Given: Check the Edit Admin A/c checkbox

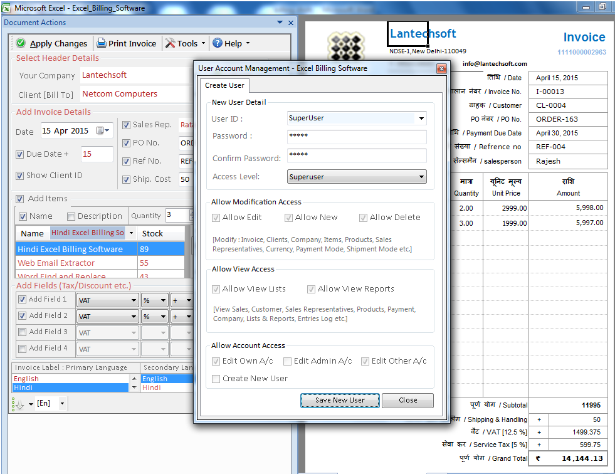Looking at the screenshot, I should tap(288, 361).
